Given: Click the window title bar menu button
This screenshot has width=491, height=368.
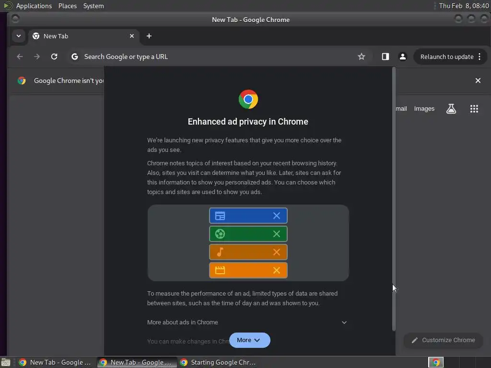Looking at the screenshot, I should 15,19.
